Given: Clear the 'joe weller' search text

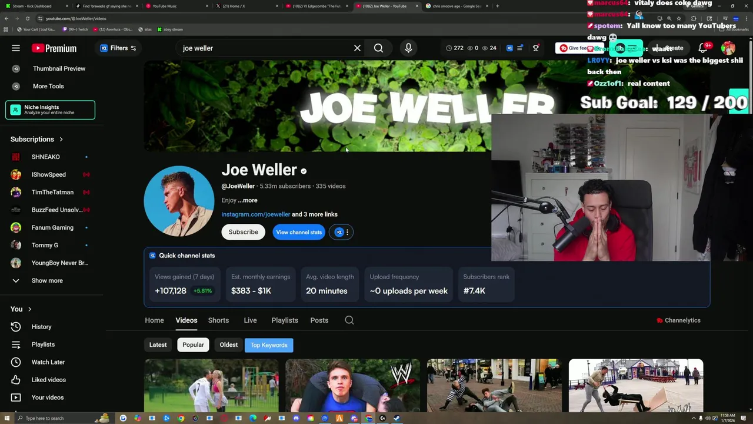Looking at the screenshot, I should coord(357,48).
